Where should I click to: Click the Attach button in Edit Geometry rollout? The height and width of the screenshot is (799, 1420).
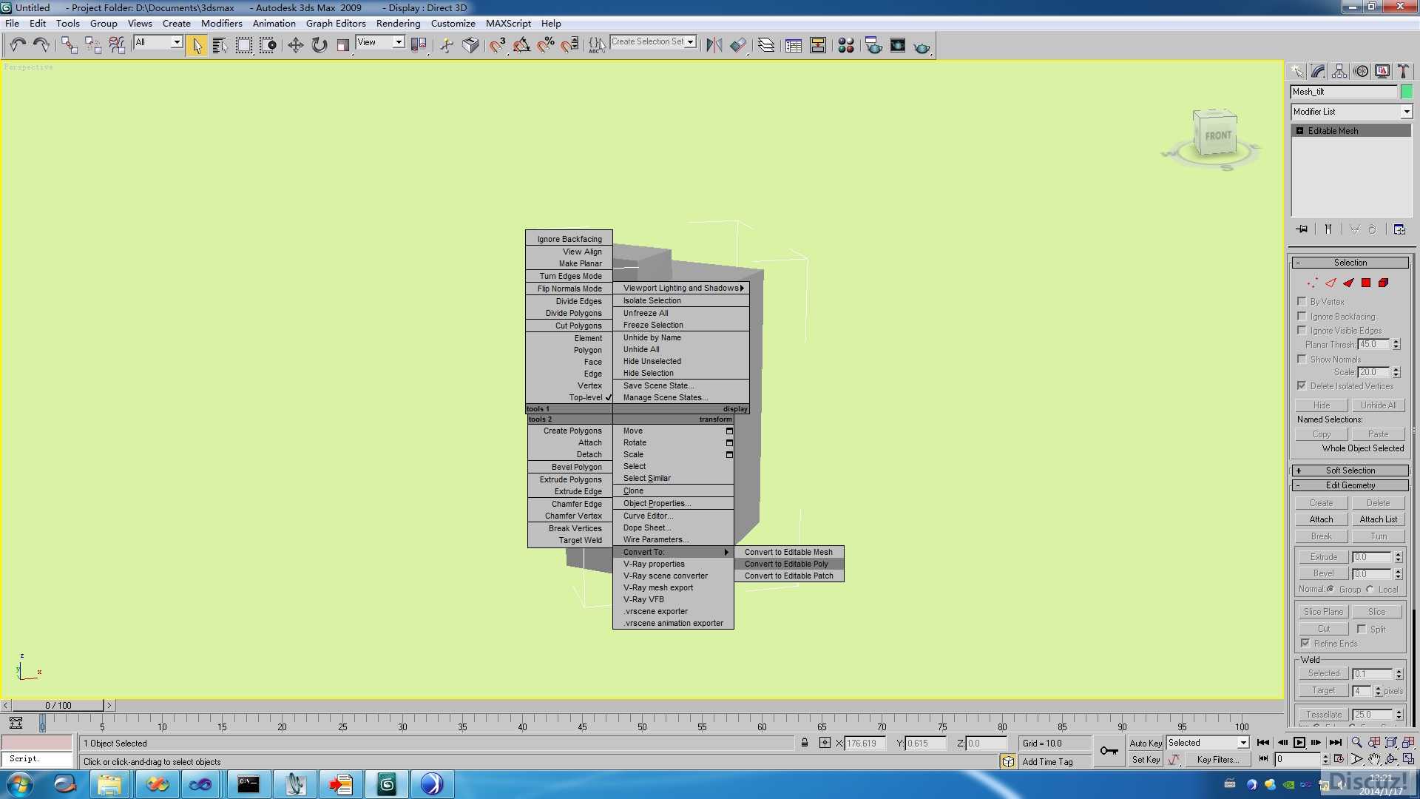(x=1321, y=519)
